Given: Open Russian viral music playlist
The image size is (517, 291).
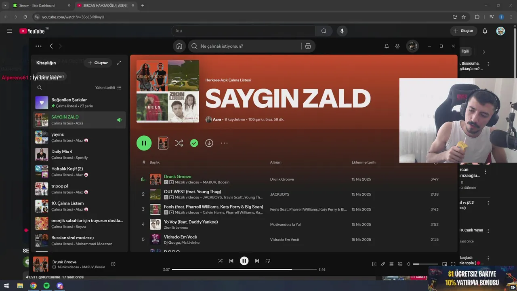Looking at the screenshot, I should [79, 240].
